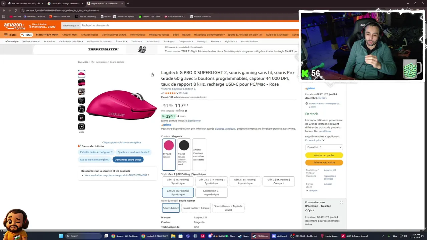Open the deckboard taskbar app
This screenshot has width=427, height=240.
pyautogui.click(x=279, y=236)
